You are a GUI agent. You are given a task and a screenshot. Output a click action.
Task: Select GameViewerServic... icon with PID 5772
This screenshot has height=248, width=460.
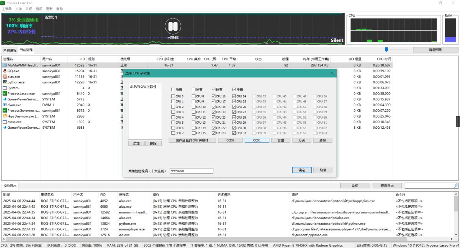click(5, 99)
